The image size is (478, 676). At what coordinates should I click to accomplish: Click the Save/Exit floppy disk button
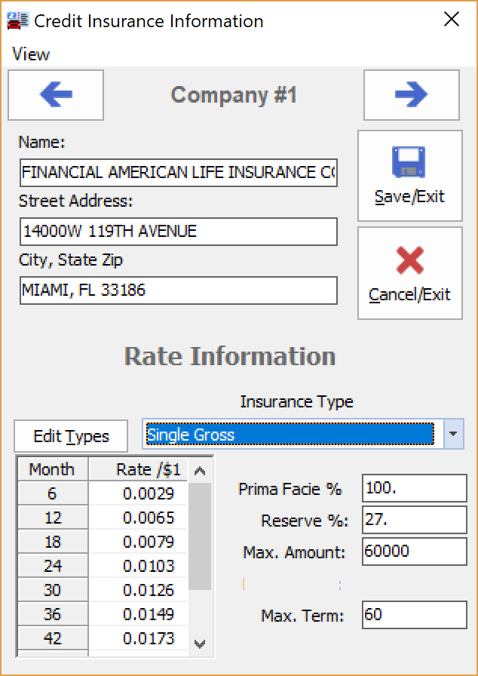(x=409, y=176)
